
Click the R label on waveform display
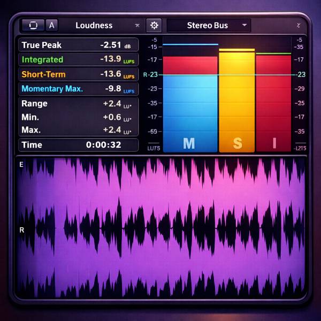(22, 230)
